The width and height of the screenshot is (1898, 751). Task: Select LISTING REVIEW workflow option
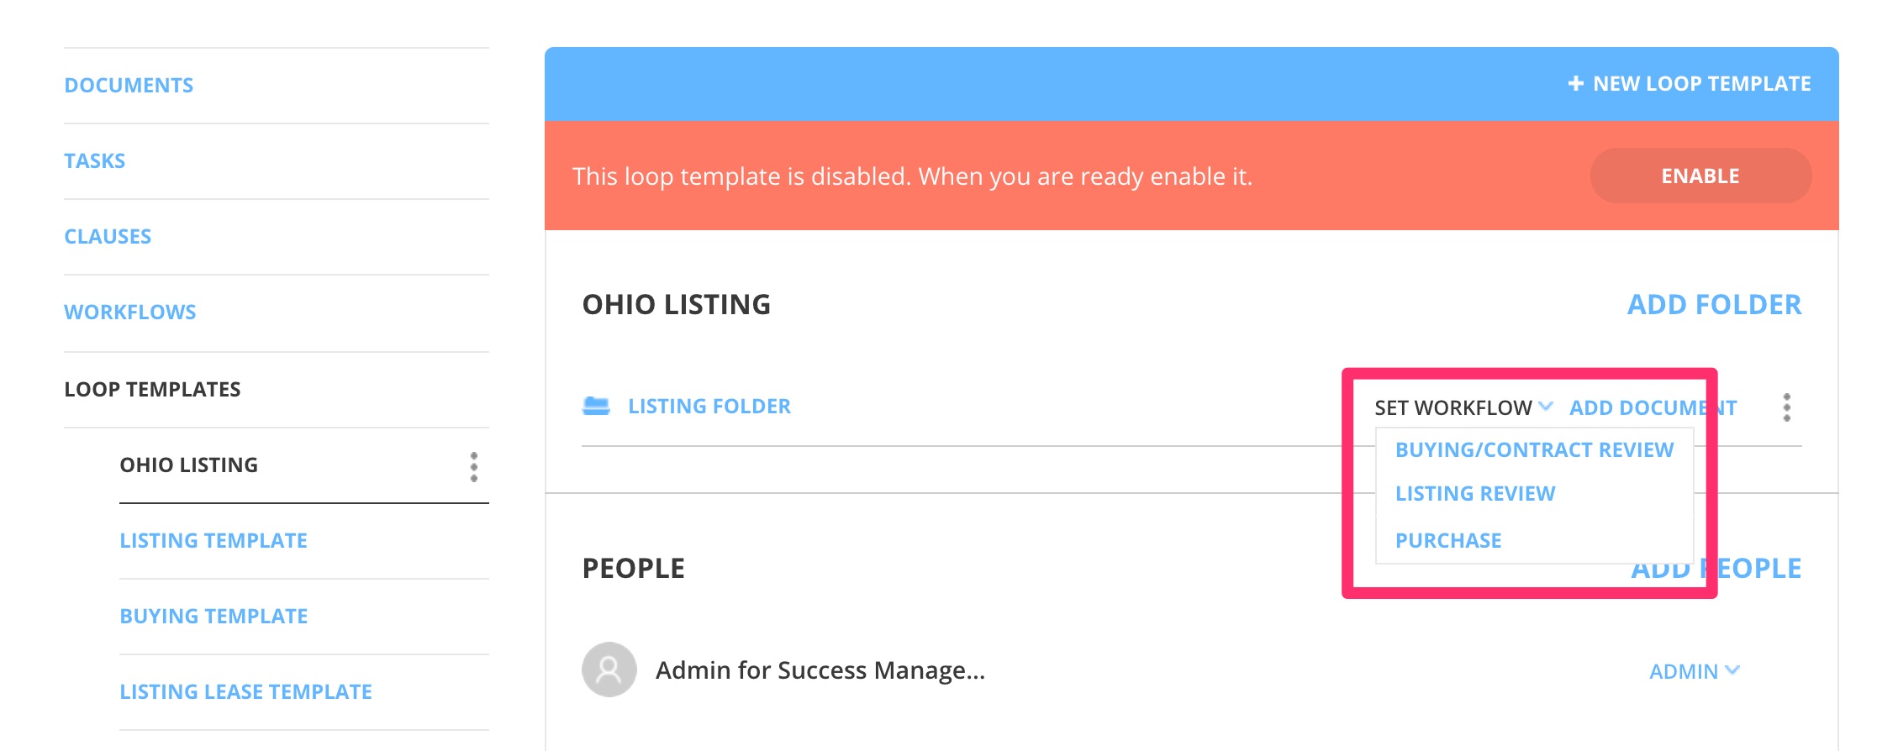coord(1475,494)
